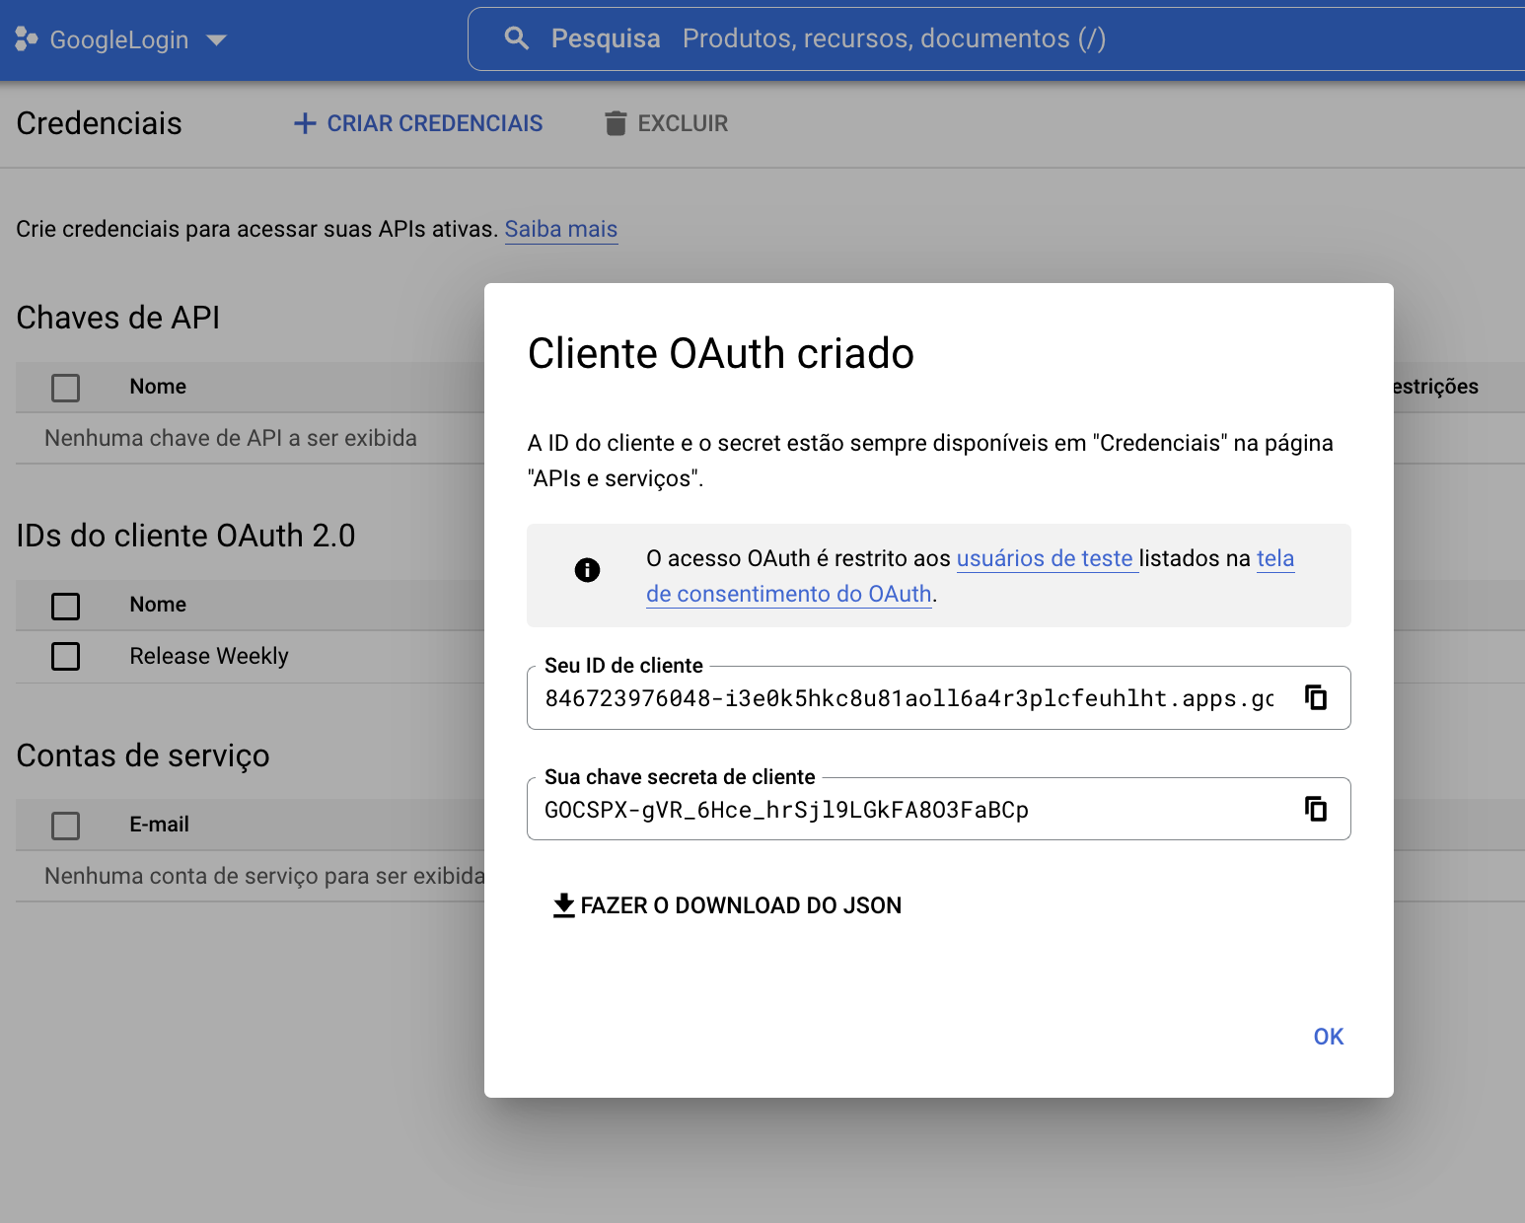Click the Nome column header in OAuth IDs
Image resolution: width=1525 pixels, height=1223 pixels.
pyautogui.click(x=158, y=605)
